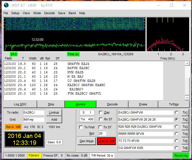Screen dimensions: 192x160
Task: Click the TxStop button
Action: tap(174, 104)
